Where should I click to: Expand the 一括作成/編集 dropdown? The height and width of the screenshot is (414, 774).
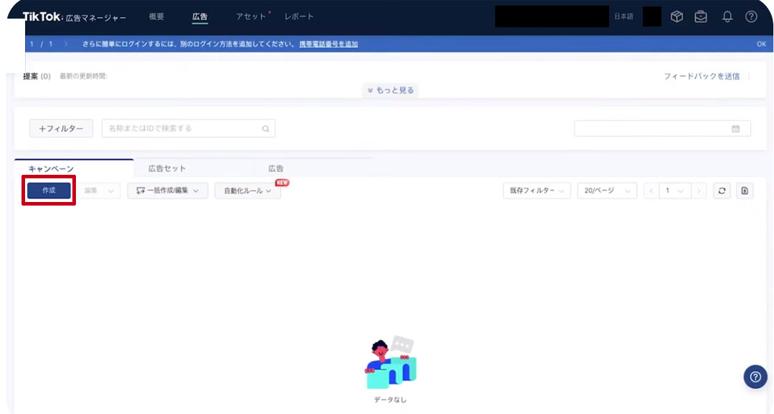point(167,191)
